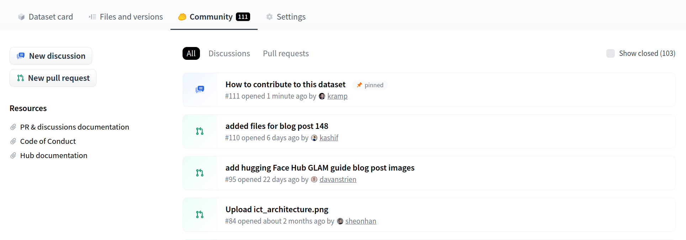Click kashif's avatar icon
686x240 pixels.
coord(314,138)
